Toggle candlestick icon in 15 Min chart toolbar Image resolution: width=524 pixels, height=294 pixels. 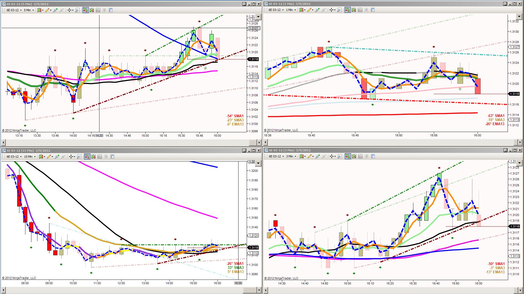coord(93,157)
